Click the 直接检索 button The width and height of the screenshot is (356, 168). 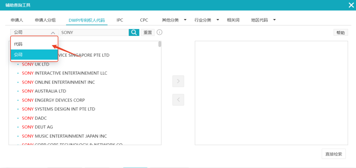click(334, 154)
